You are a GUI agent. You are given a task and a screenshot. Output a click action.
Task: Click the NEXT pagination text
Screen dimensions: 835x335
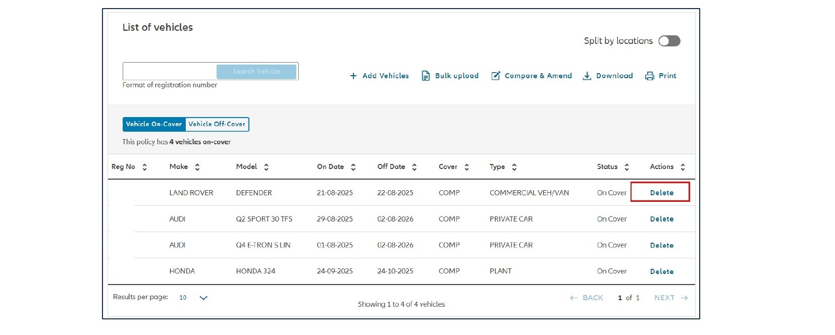tap(664, 298)
